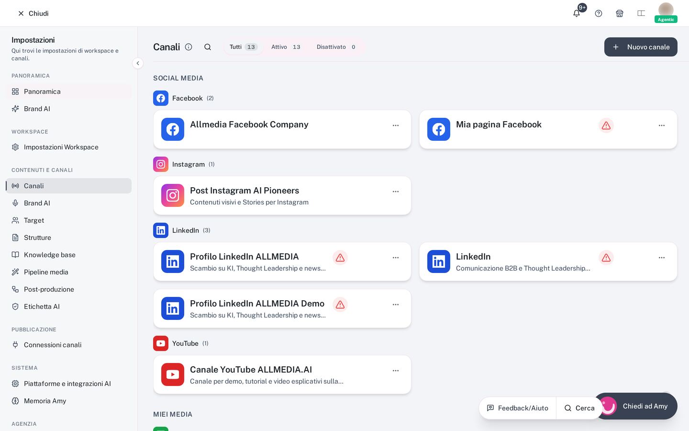Open Panoramica in the sidebar
Viewport: 689px width, 431px height.
coord(69,91)
